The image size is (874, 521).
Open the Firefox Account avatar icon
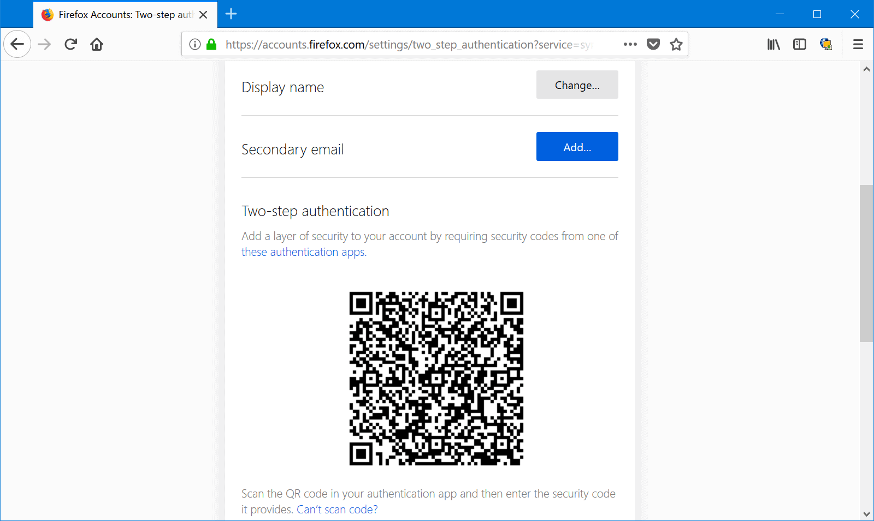(826, 44)
